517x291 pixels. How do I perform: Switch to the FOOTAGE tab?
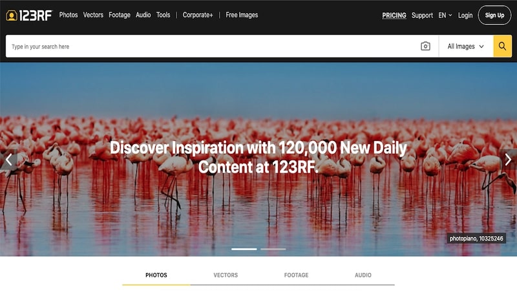(x=296, y=275)
